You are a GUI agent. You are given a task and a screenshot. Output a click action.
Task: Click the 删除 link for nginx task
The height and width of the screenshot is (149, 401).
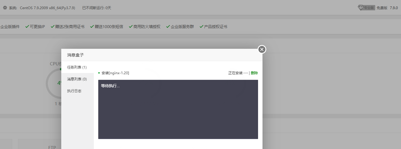254,73
